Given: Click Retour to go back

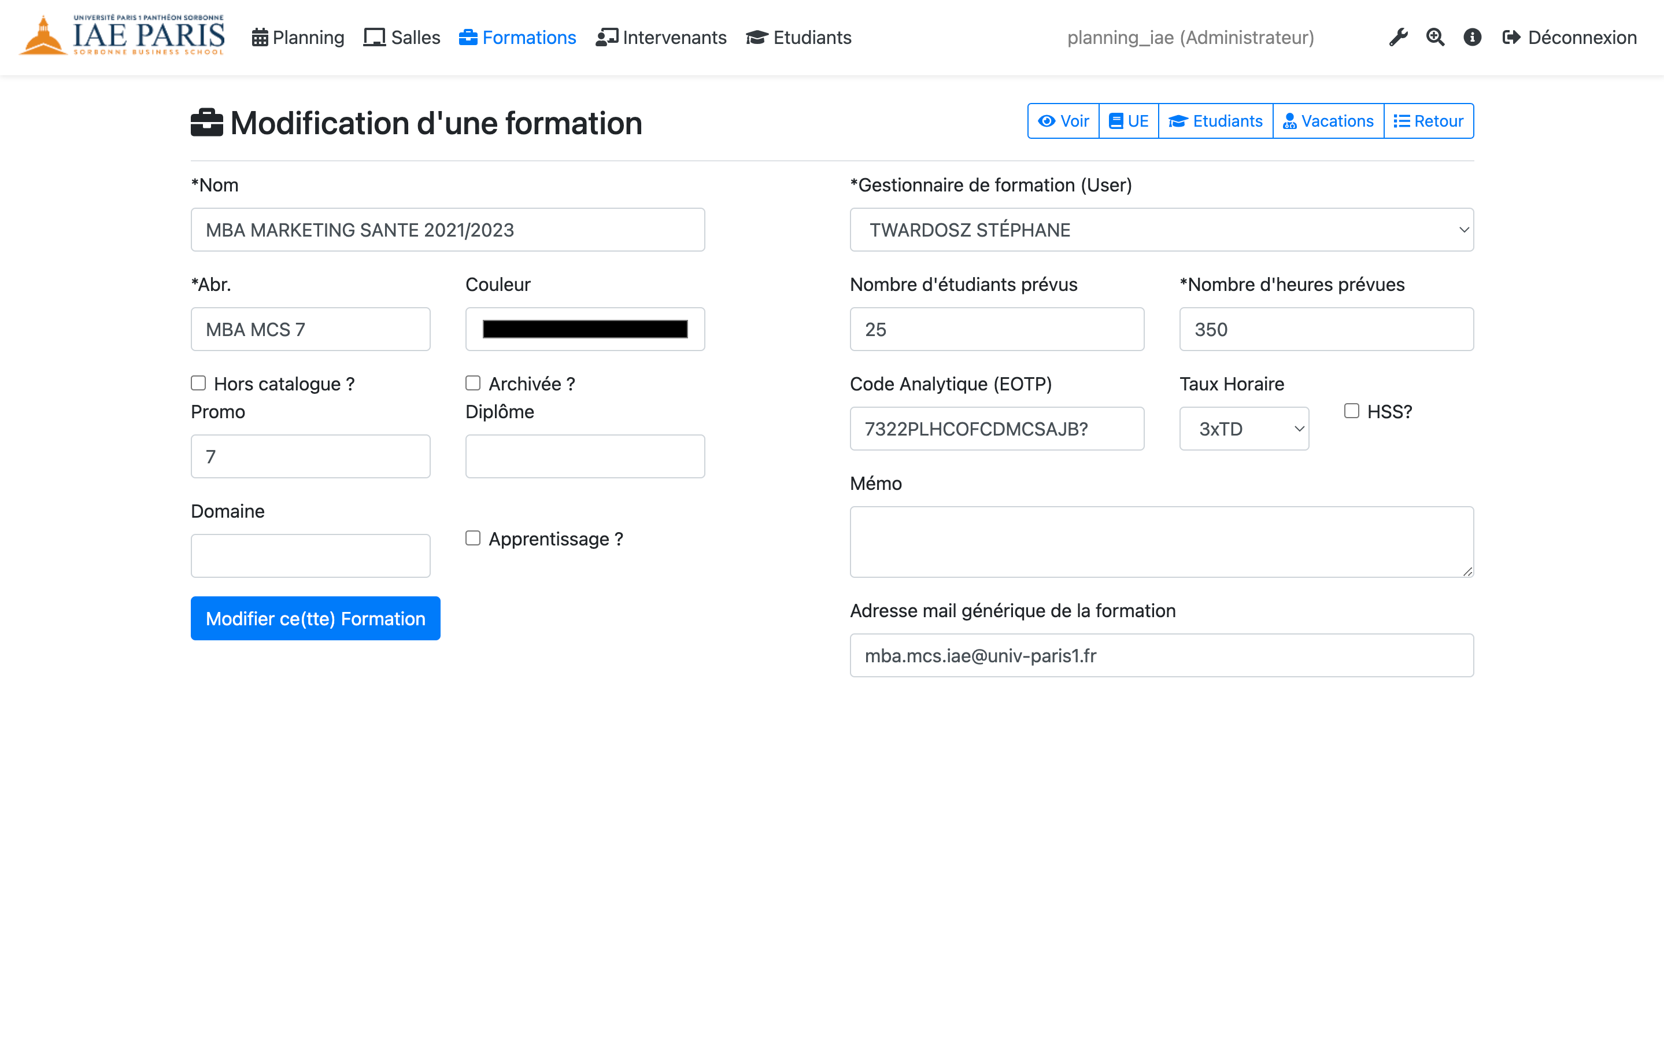Looking at the screenshot, I should pos(1428,121).
